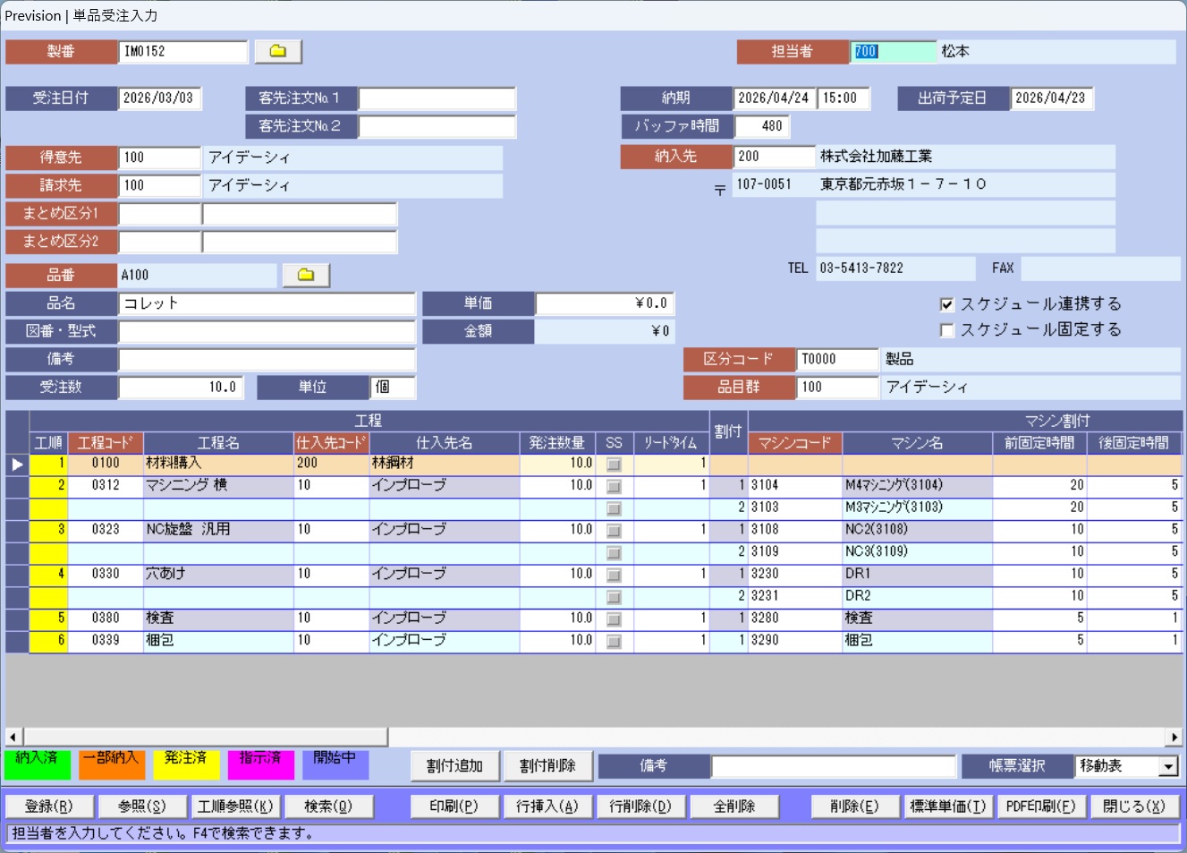Click the 参照(S) button
1187x853 pixels.
coord(142,806)
